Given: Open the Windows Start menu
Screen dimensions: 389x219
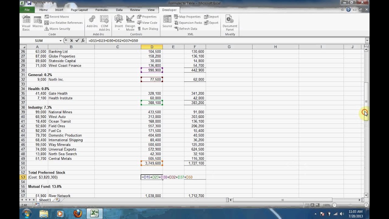Looking at the screenshot, I should pos(26,214).
